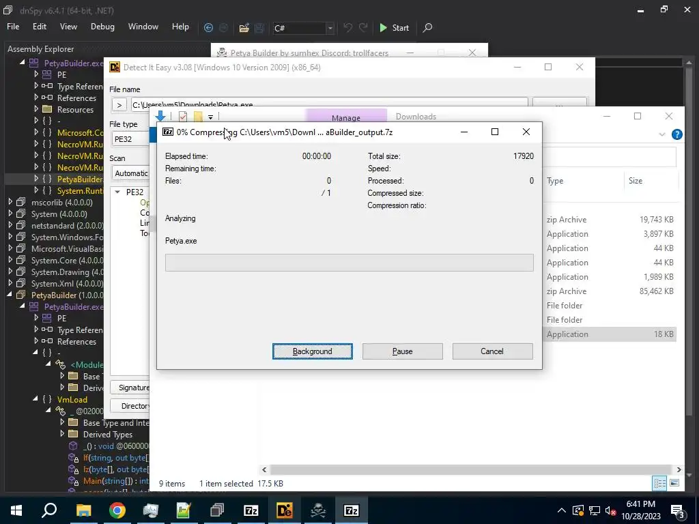Click the Explorer horizontal scrollbar

(x=471, y=469)
